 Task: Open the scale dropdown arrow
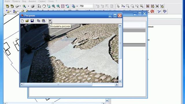77,6
